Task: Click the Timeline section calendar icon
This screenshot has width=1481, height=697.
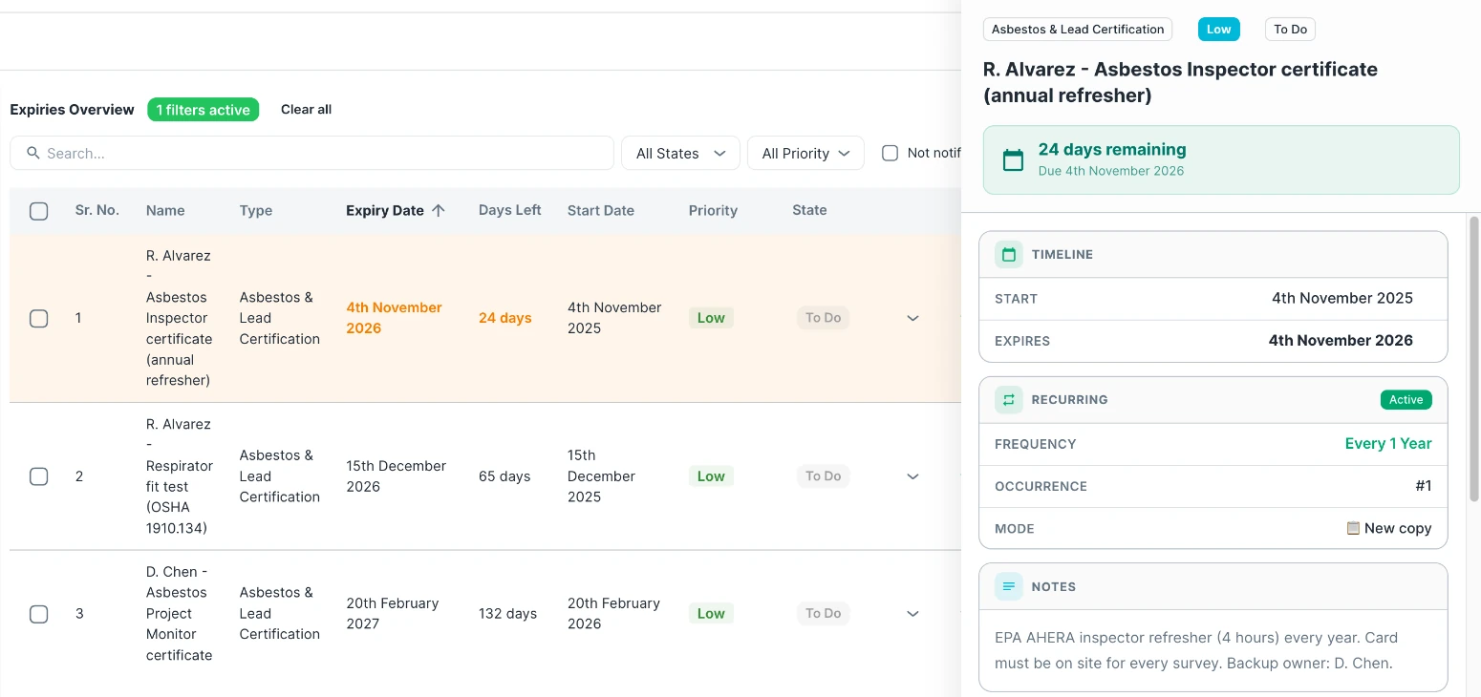Action: [1009, 254]
